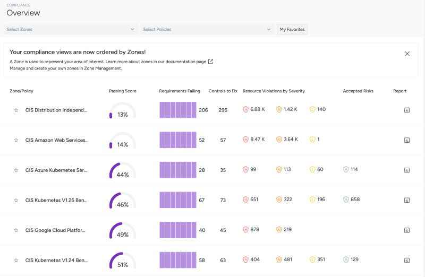Expand the Select Zones dropdown
Image resolution: width=425 pixels, height=277 pixels.
(x=71, y=30)
